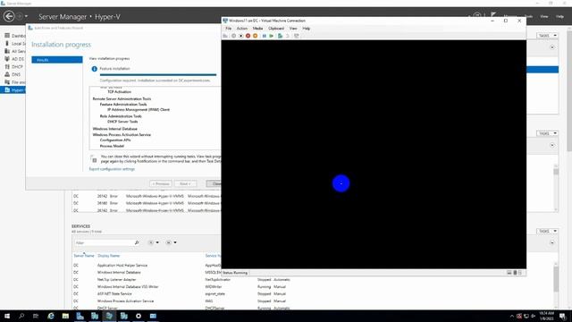Launch Internet Explorer from taskbar
The width and height of the screenshot is (572, 322).
point(51,316)
